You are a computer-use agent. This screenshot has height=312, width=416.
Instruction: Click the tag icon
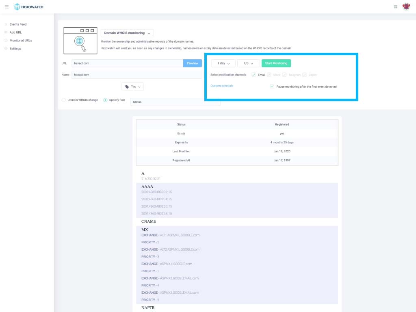[x=127, y=87]
